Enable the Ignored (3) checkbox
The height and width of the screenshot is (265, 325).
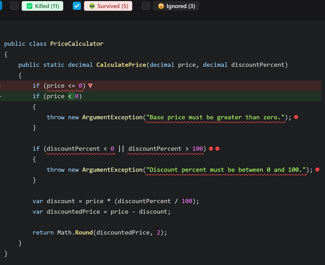tap(146, 6)
